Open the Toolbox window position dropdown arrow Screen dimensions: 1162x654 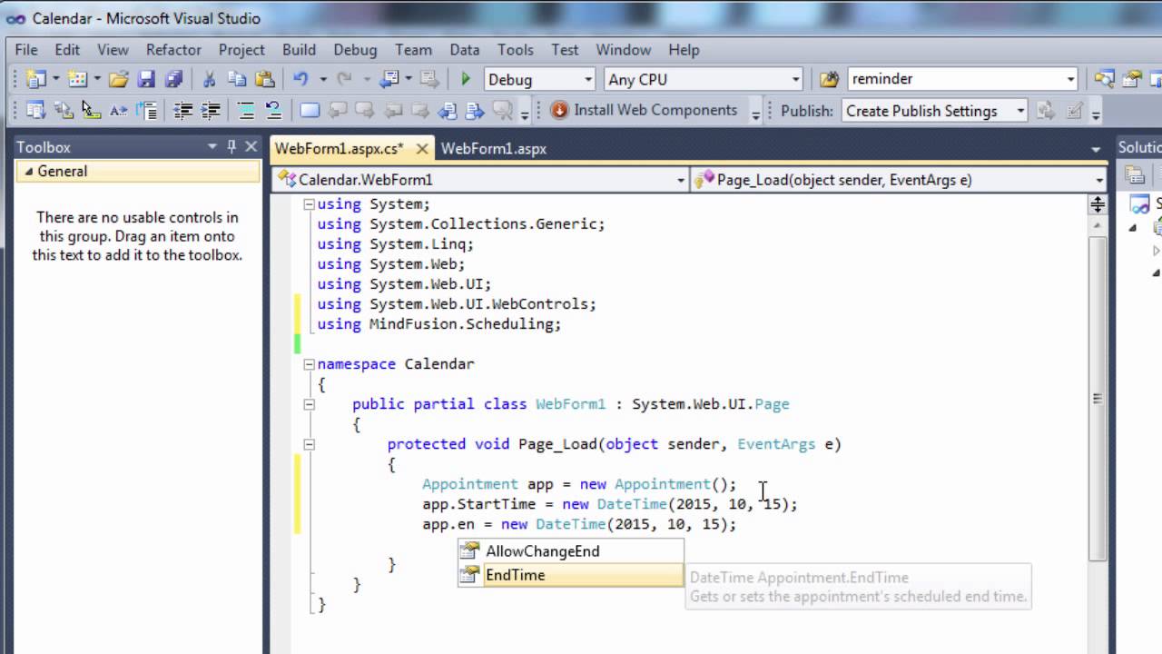212,146
